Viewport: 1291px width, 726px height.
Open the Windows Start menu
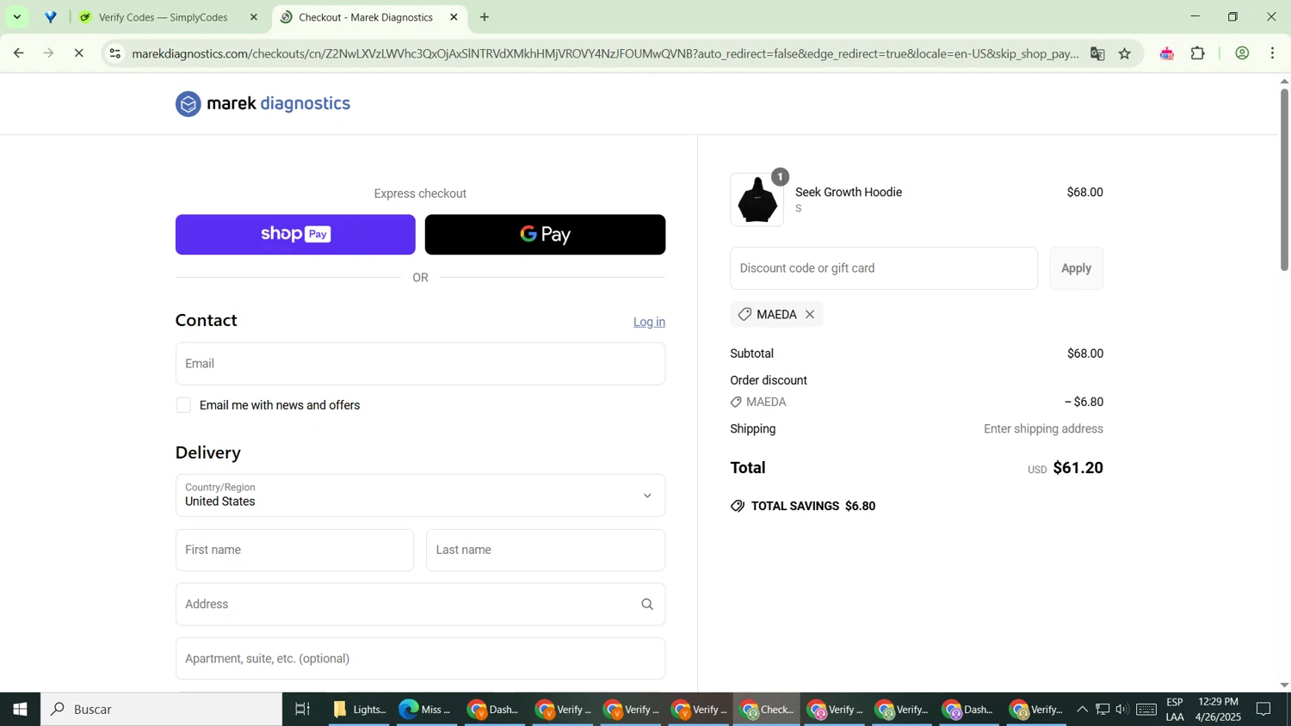point(20,710)
